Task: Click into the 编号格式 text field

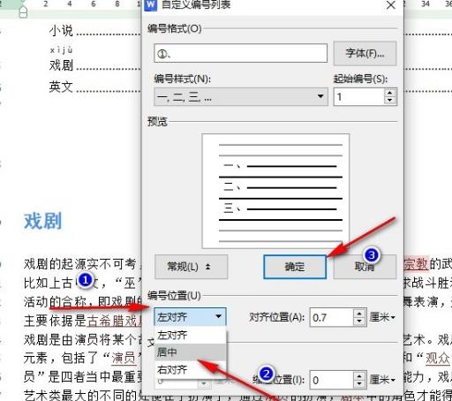Action: point(240,53)
